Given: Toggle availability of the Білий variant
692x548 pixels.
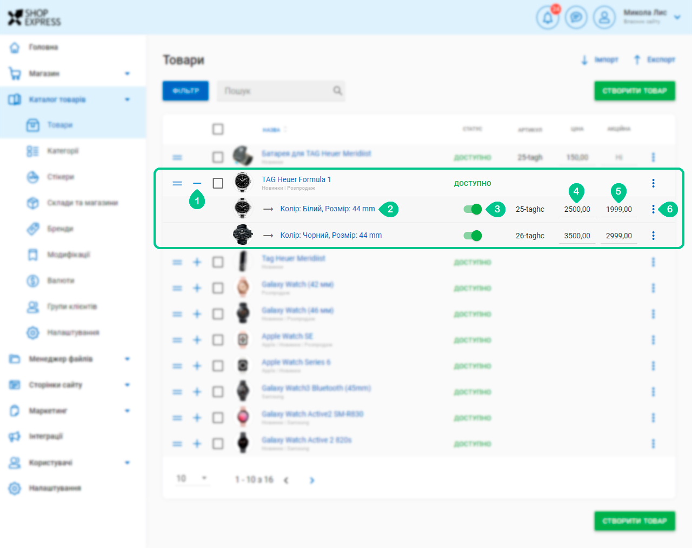Looking at the screenshot, I should pyautogui.click(x=473, y=209).
